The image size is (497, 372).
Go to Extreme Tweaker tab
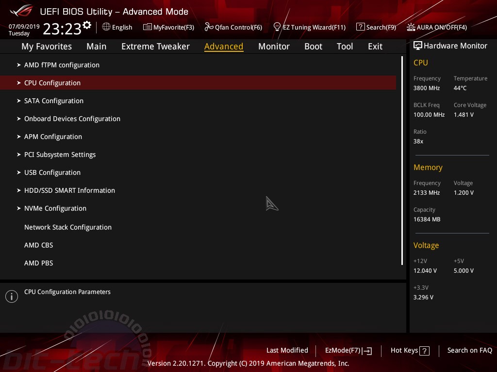pos(155,46)
